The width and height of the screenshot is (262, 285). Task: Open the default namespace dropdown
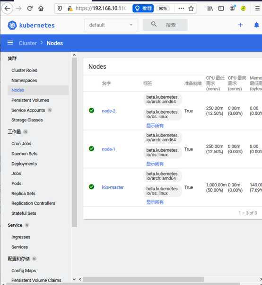tap(111, 25)
